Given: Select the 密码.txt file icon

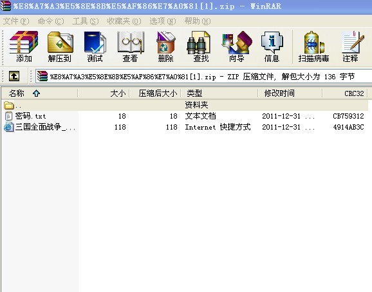Looking at the screenshot, I should point(8,116).
